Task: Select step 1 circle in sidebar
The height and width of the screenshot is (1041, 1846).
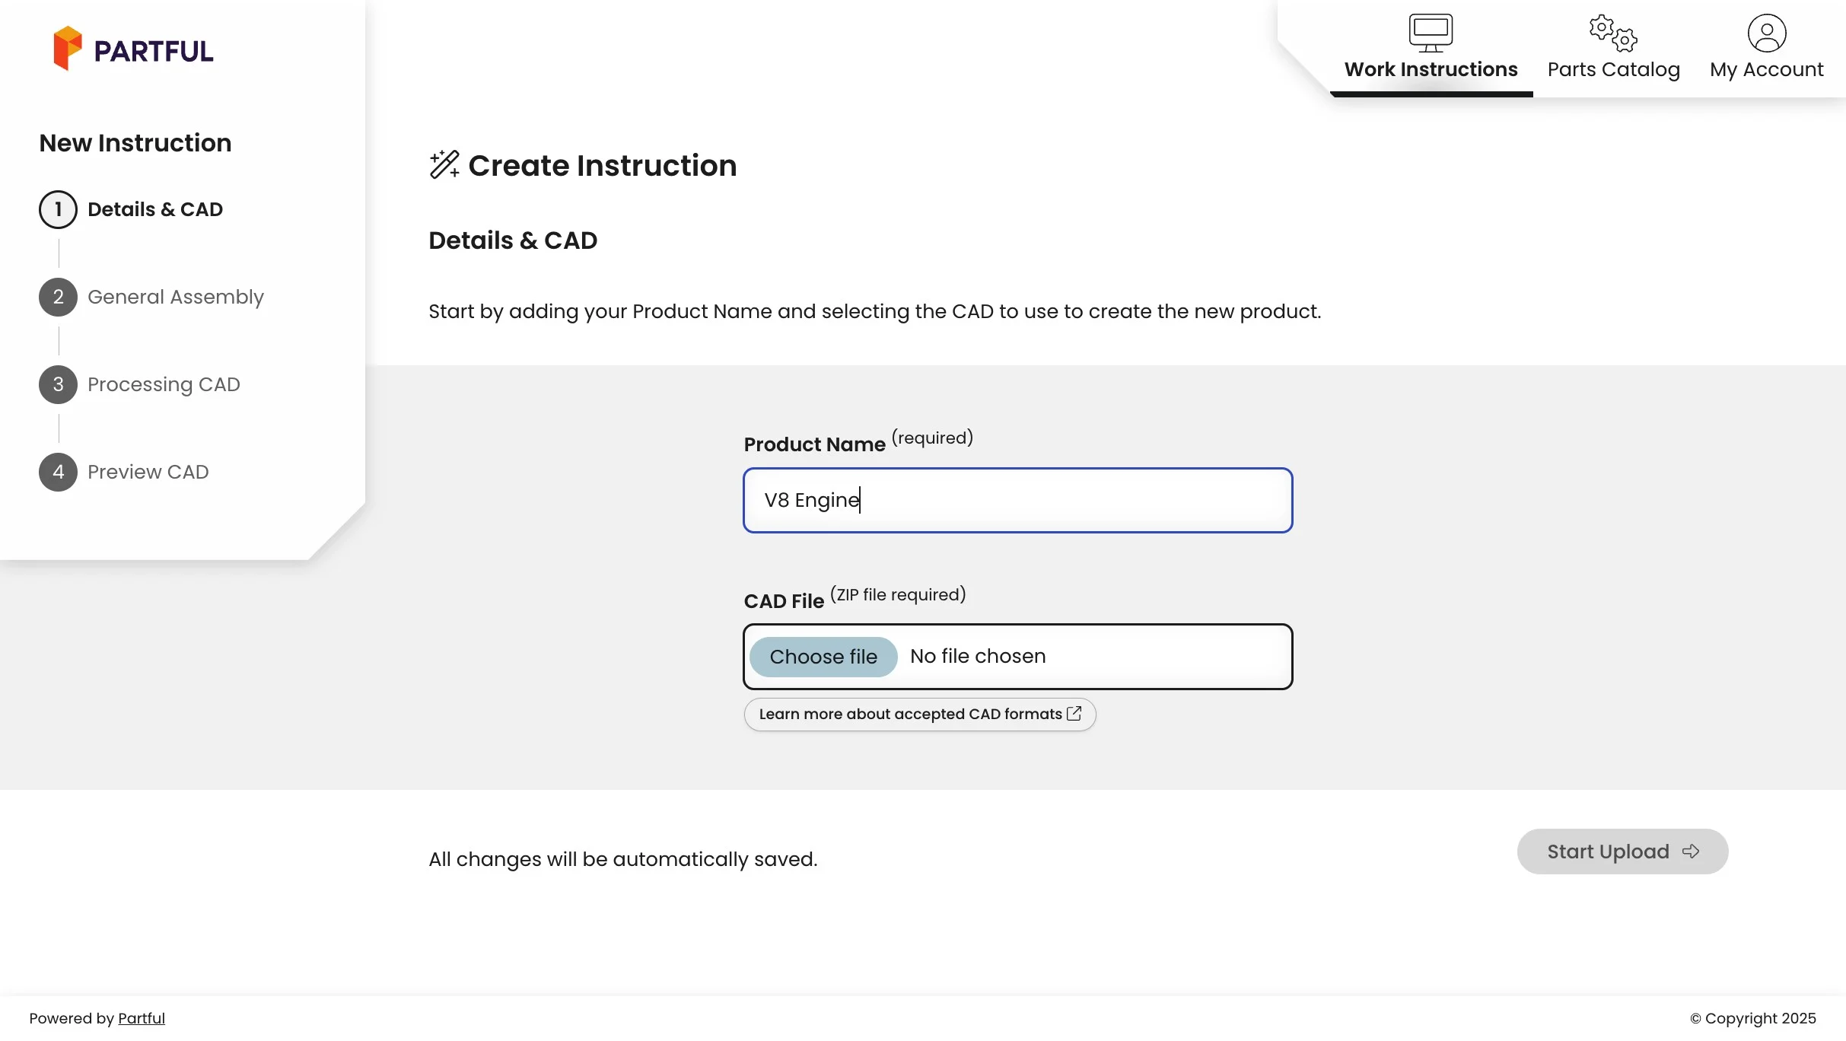Action: point(58,209)
